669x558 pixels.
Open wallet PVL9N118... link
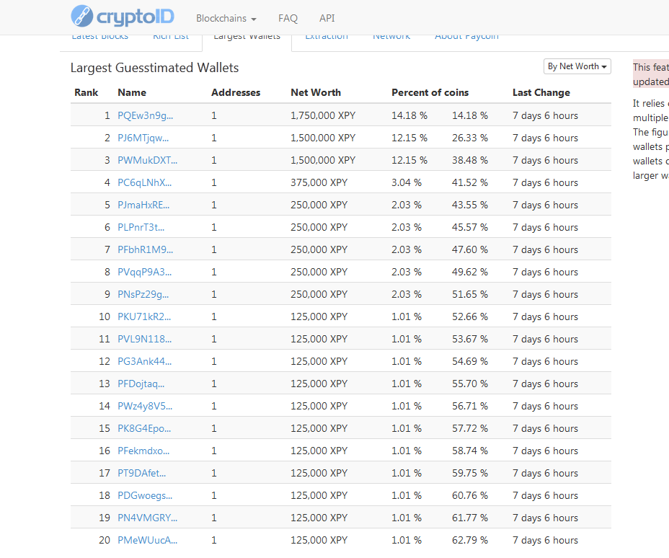(144, 339)
